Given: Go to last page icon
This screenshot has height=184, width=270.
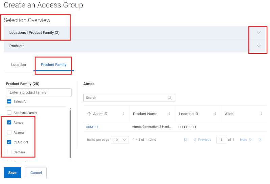Looking at the screenshot, I should tap(260, 140).
